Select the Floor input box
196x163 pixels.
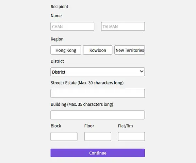point(98,137)
